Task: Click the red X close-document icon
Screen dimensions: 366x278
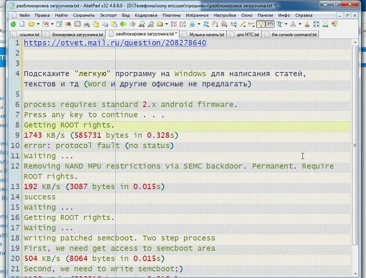Action: tap(46, 24)
